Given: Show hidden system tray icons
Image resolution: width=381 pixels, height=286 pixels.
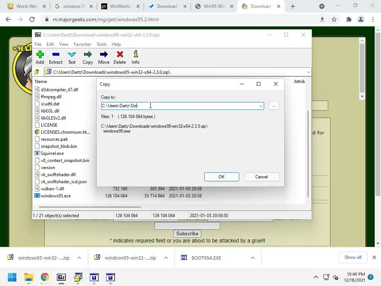Looking at the screenshot, I should (x=316, y=277).
